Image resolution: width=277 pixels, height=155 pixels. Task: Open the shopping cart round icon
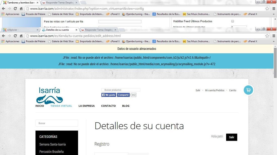click(248, 90)
